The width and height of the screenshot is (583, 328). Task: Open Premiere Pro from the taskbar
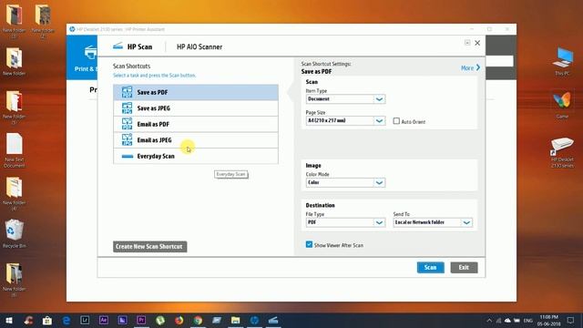(x=141, y=320)
